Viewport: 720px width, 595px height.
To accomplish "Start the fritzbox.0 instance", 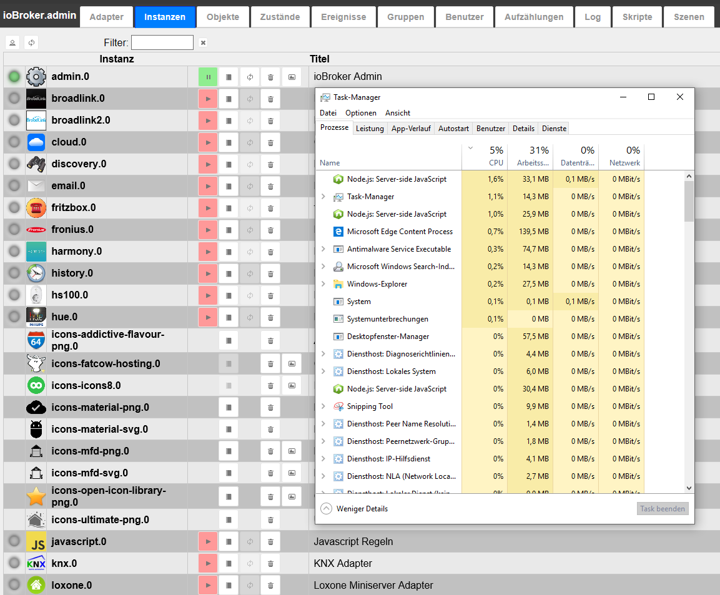I will 208,208.
